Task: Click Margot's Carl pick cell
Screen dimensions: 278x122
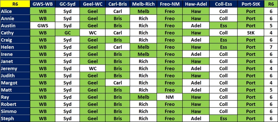Action: pos(118,83)
